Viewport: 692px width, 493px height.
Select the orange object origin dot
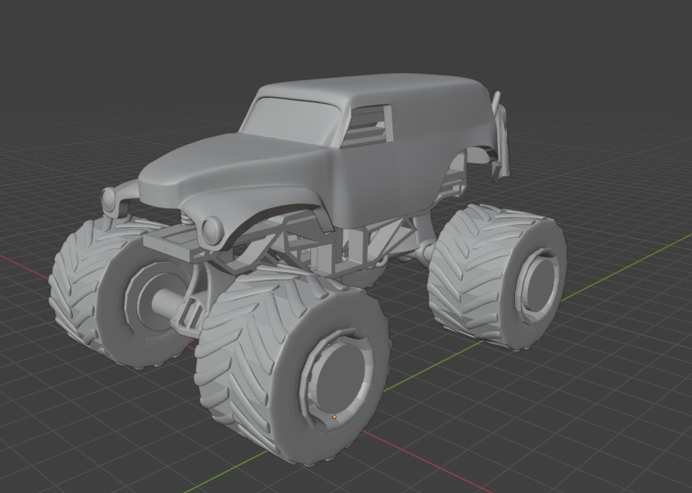[x=334, y=417]
